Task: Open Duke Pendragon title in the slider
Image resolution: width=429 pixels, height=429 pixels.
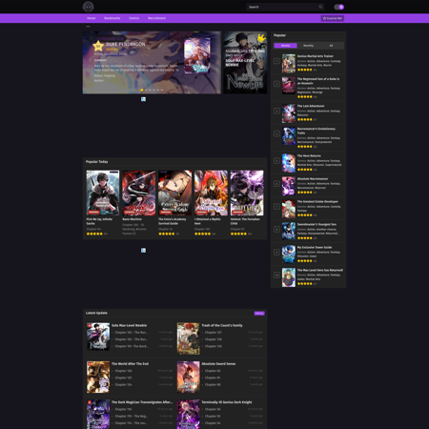Action: pos(126,44)
